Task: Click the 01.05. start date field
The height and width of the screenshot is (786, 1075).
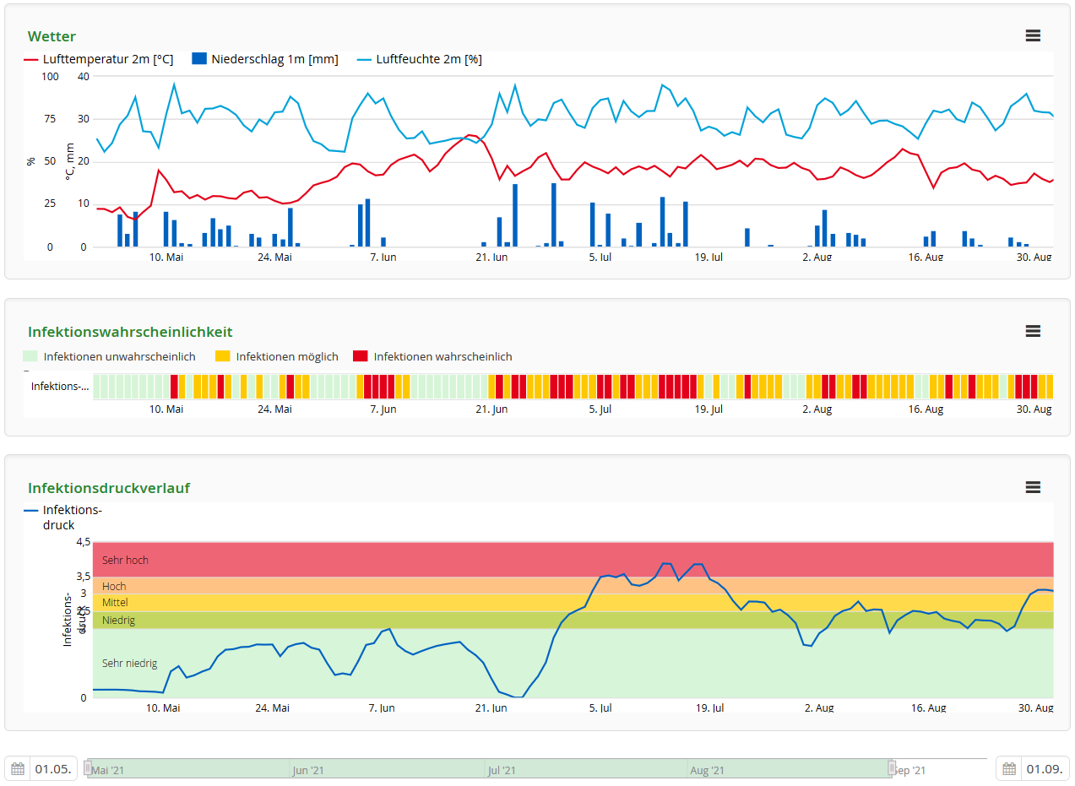Action: 53,769
